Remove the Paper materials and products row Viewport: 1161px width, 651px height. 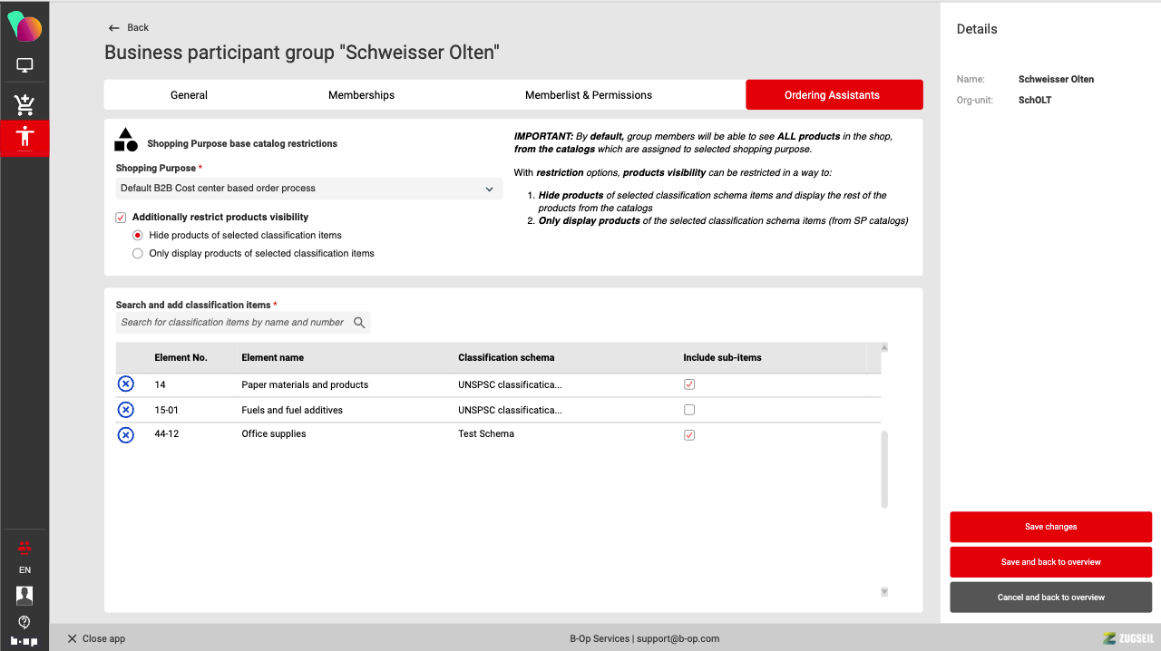point(126,384)
